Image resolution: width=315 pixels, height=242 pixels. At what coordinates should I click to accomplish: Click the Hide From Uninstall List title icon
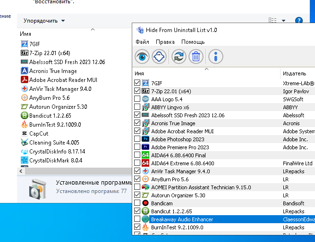tap(140, 30)
